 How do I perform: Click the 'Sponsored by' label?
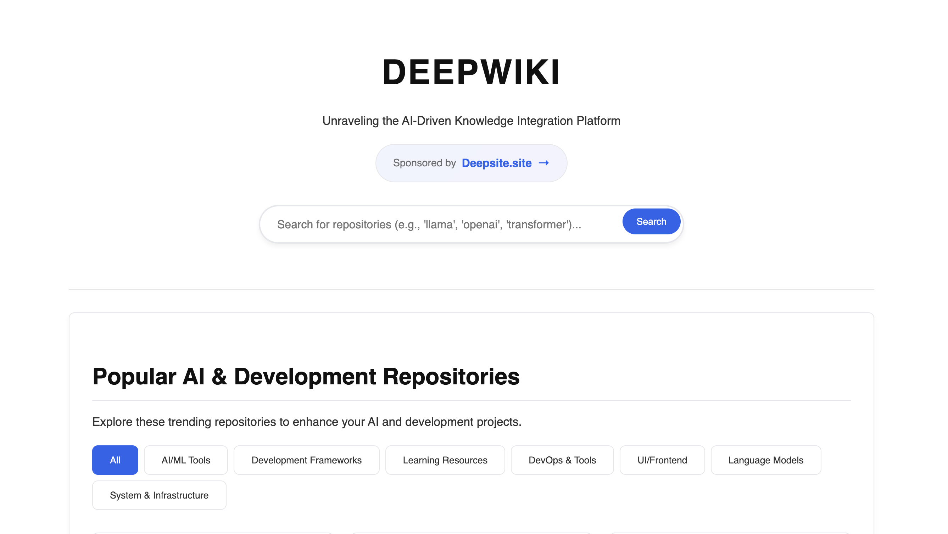424,163
